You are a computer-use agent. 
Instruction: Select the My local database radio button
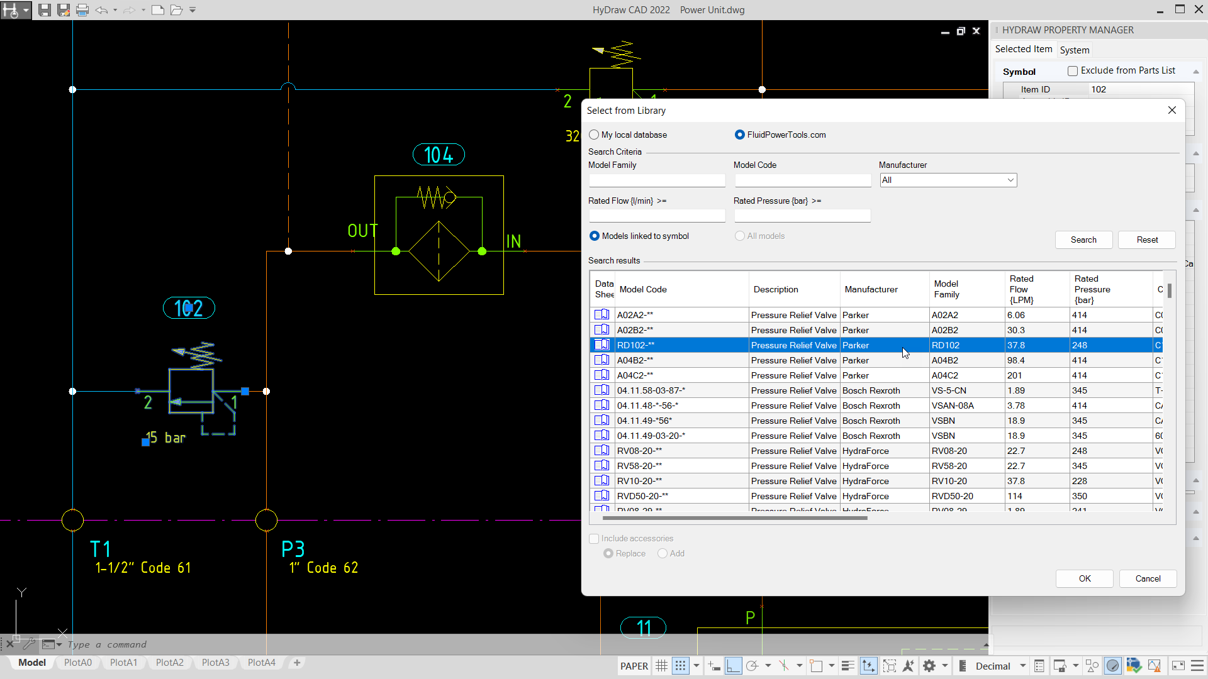click(x=593, y=135)
